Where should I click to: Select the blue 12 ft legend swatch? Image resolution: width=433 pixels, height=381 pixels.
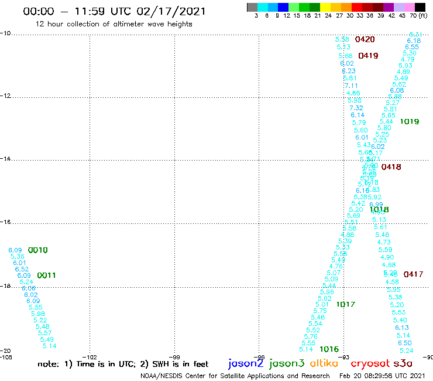click(x=284, y=7)
